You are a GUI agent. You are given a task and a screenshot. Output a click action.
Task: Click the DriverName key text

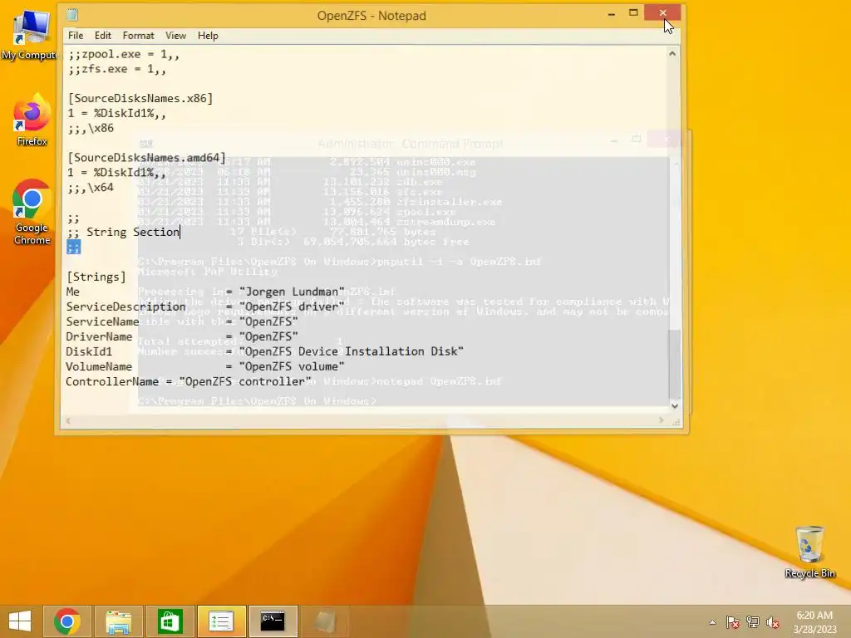pos(99,336)
